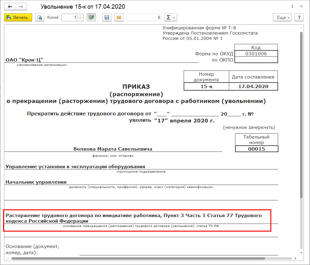Click the horizontal scrollbar left arrow
Viewport: 310px width, 265px height.
pos(8,258)
